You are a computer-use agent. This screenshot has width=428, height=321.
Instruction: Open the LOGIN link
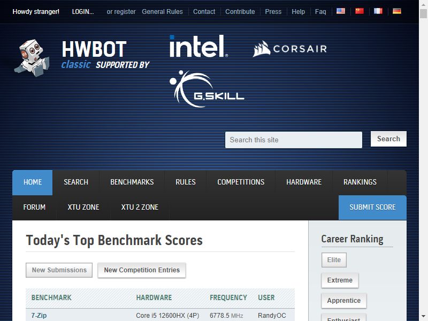(x=83, y=12)
